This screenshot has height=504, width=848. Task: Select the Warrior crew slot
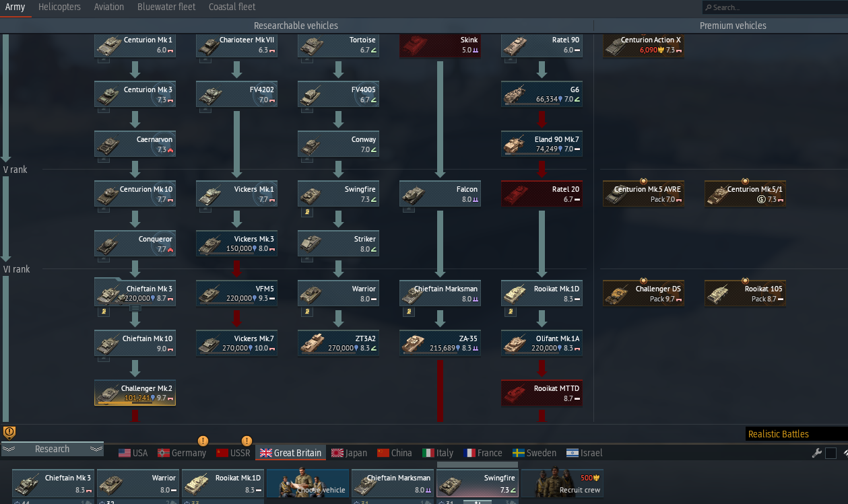[138, 484]
